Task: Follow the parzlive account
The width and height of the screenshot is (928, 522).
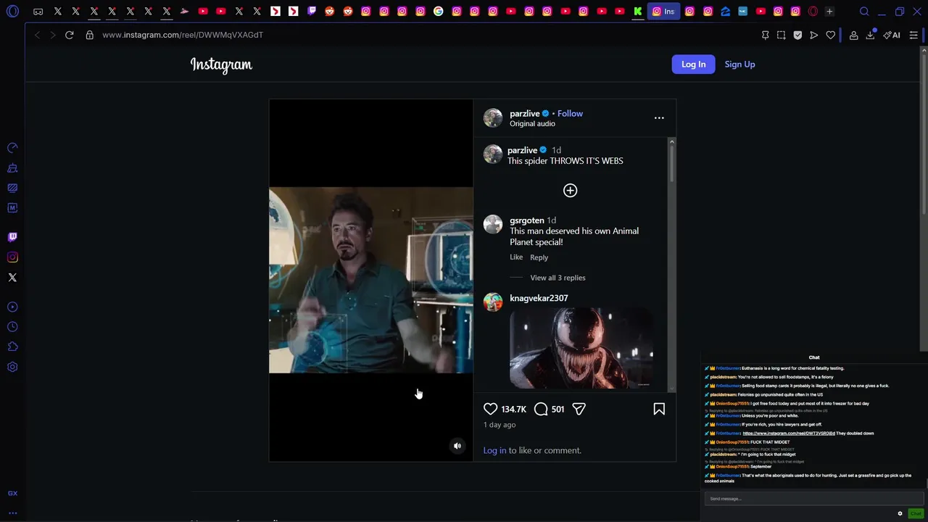Action: [x=570, y=114]
